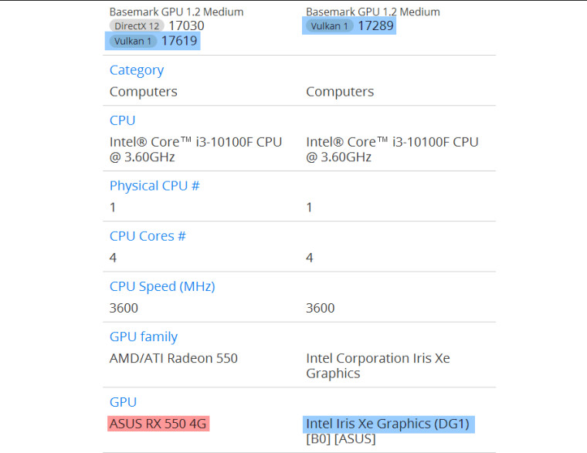587x453 pixels.
Task: Click the AMD/ATI Radeon 550 text
Action: pyautogui.click(x=174, y=358)
